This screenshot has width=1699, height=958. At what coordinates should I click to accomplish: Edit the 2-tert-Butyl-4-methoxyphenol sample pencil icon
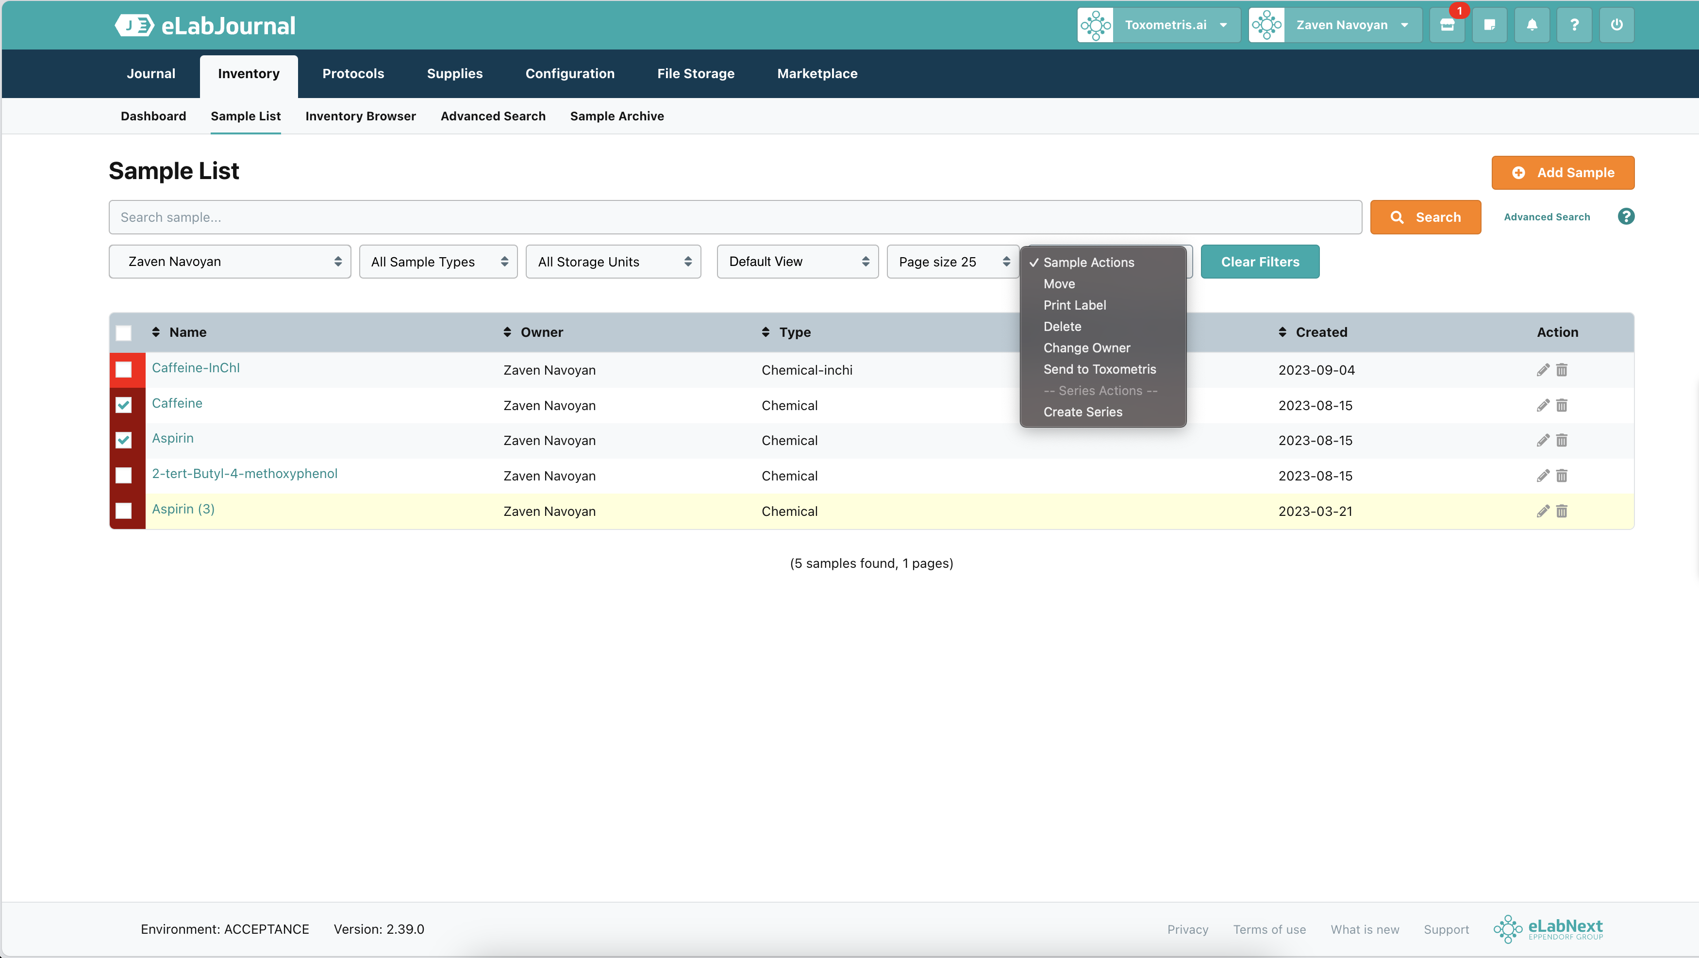coord(1543,476)
